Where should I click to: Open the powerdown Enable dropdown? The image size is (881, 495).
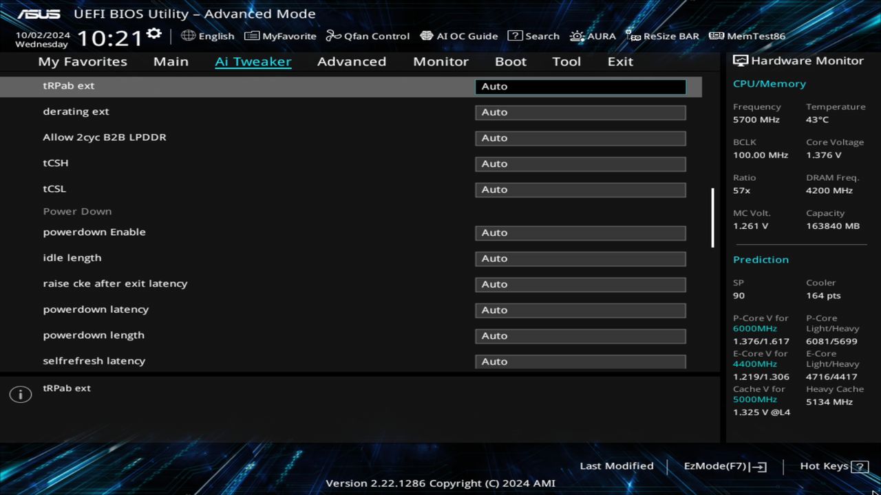580,232
